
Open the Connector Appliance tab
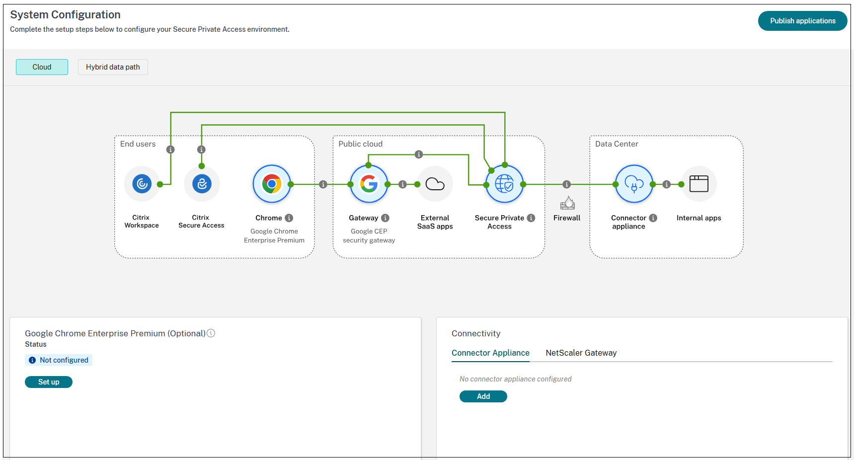coord(490,353)
